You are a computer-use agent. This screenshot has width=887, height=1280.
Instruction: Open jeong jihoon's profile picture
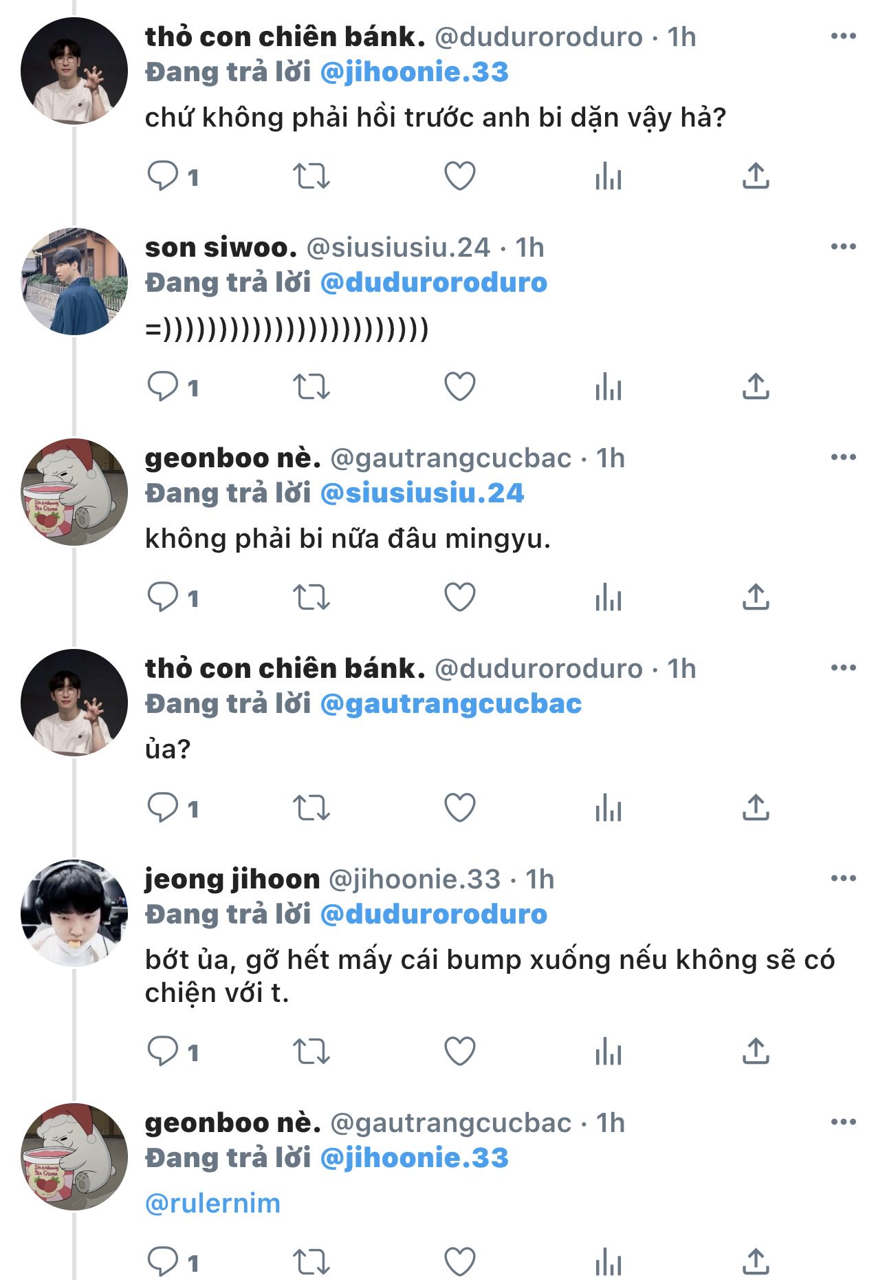tap(74, 913)
